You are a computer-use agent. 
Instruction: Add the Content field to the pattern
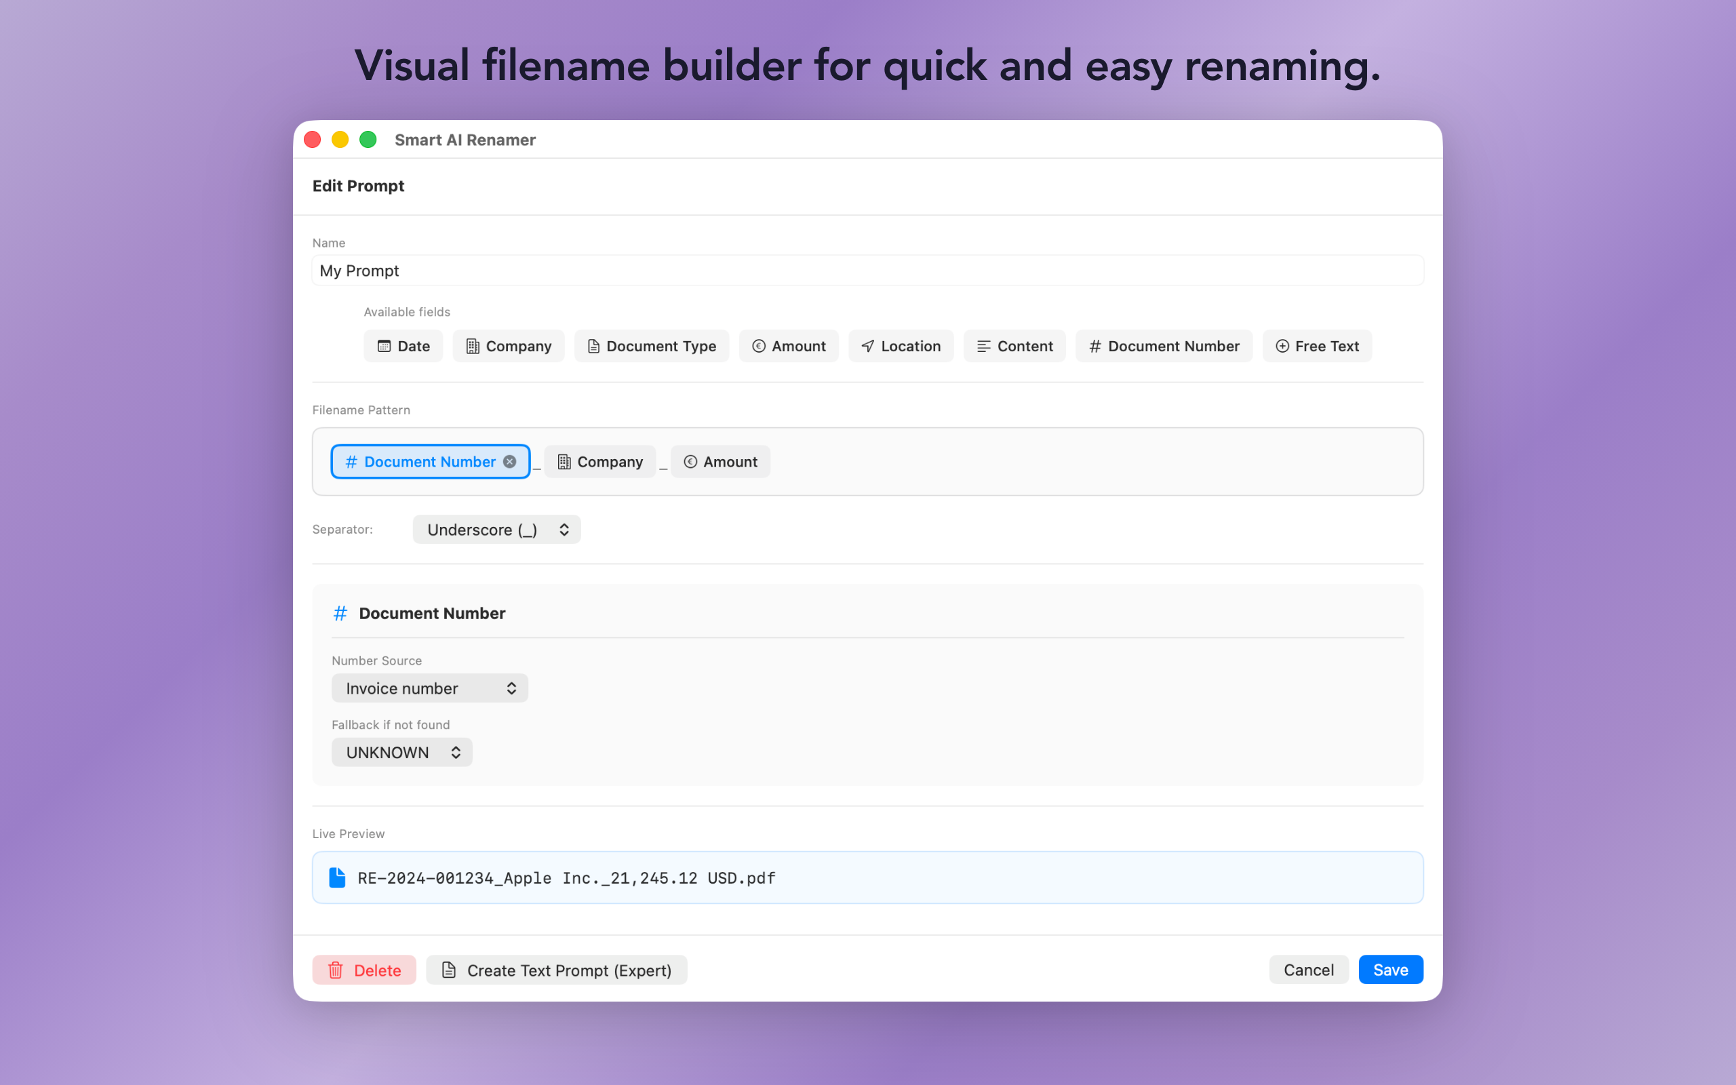click(1014, 346)
